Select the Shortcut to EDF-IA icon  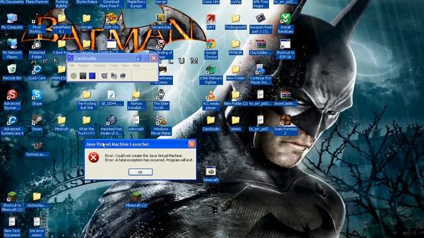pos(286,49)
